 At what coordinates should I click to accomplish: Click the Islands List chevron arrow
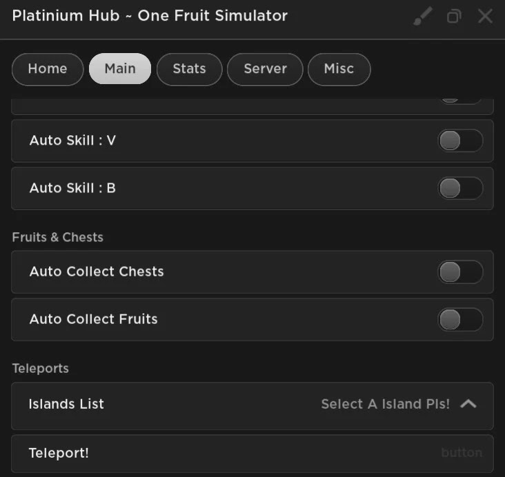pos(468,404)
